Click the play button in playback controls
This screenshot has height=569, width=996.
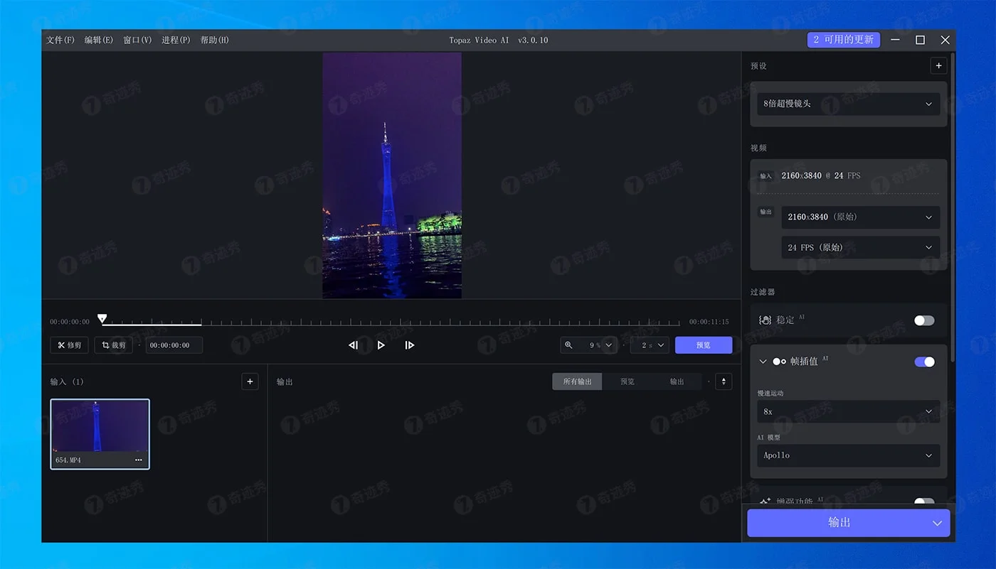(381, 345)
